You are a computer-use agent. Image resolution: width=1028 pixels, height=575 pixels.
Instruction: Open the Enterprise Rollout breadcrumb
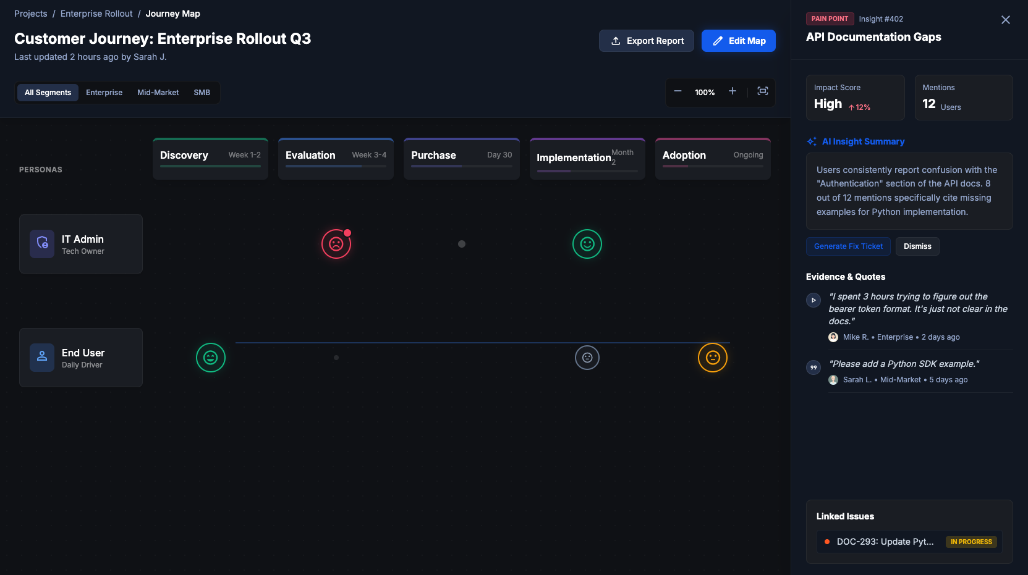point(96,13)
